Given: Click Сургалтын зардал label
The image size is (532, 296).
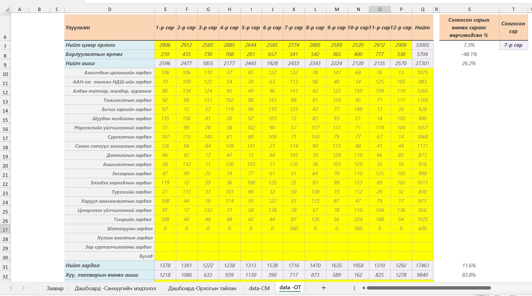Looking at the screenshot, I should (130, 137).
